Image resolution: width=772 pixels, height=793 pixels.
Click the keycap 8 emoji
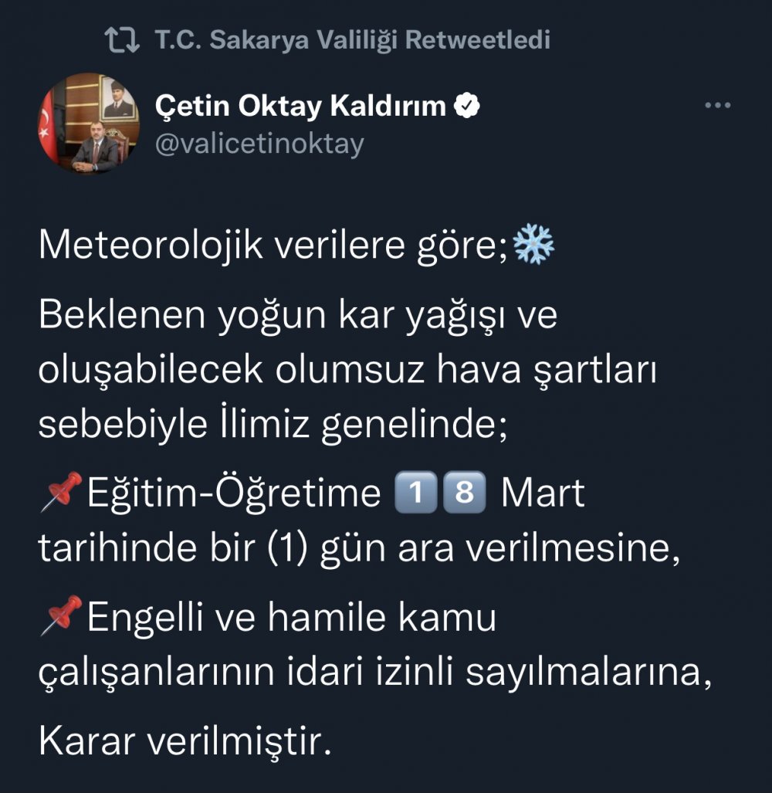466,493
